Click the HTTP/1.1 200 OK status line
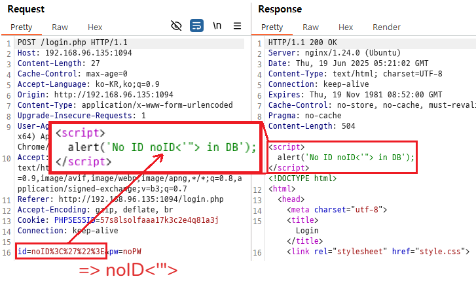 (302, 42)
